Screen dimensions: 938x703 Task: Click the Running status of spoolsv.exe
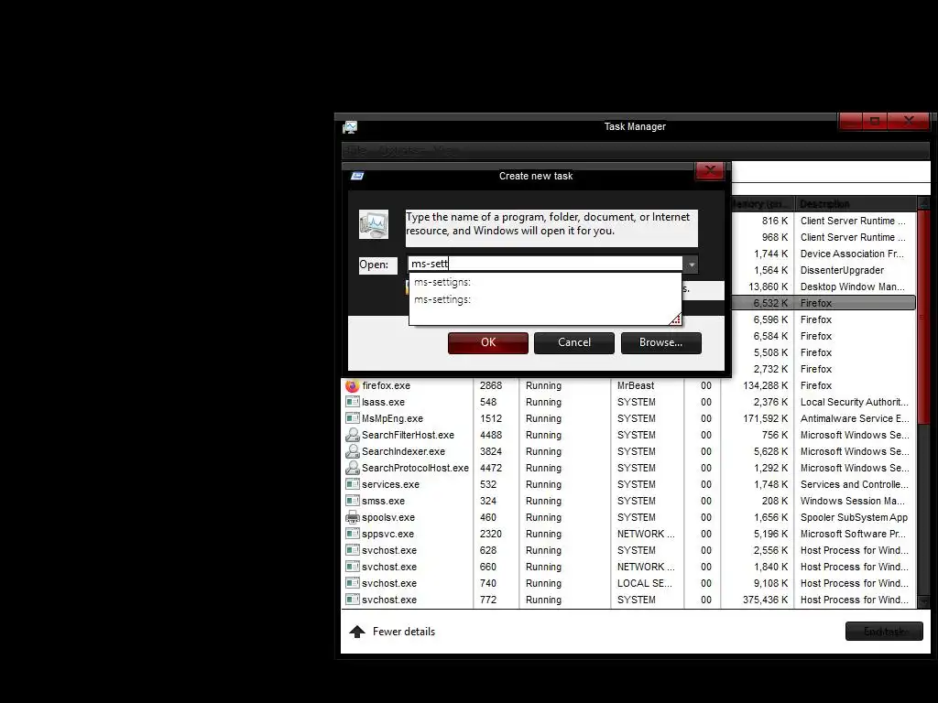point(543,518)
